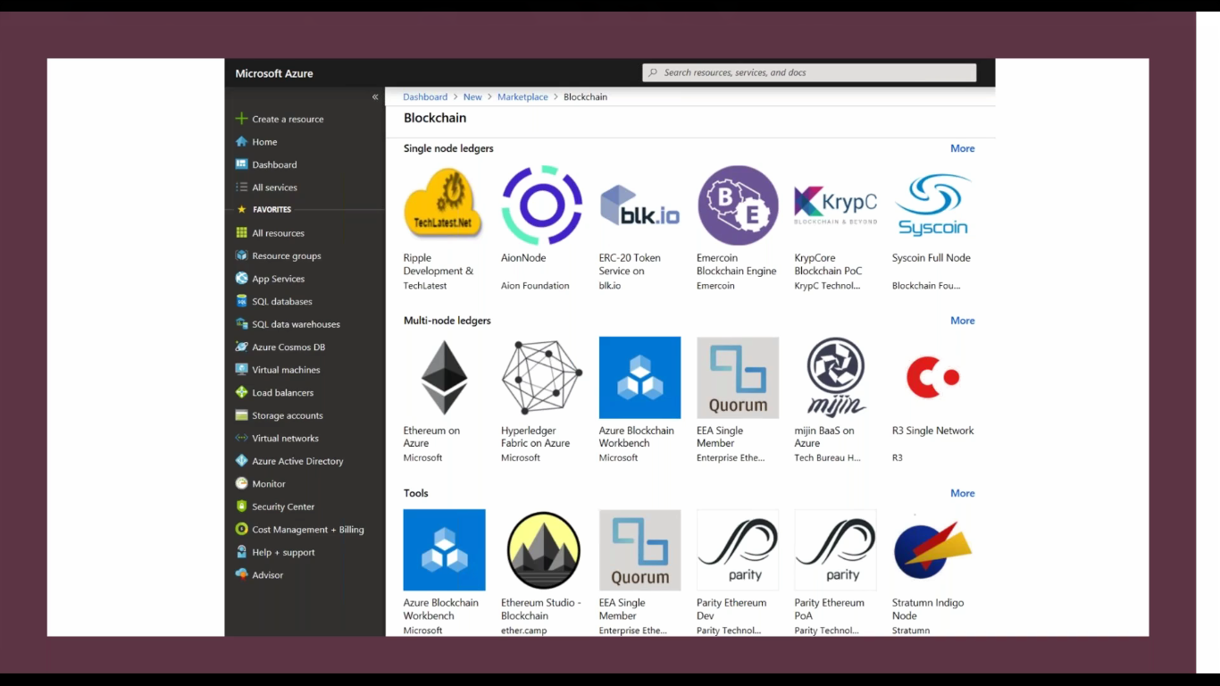Open the blk.io ERC-20 Token Service logo
The width and height of the screenshot is (1220, 686).
point(639,205)
